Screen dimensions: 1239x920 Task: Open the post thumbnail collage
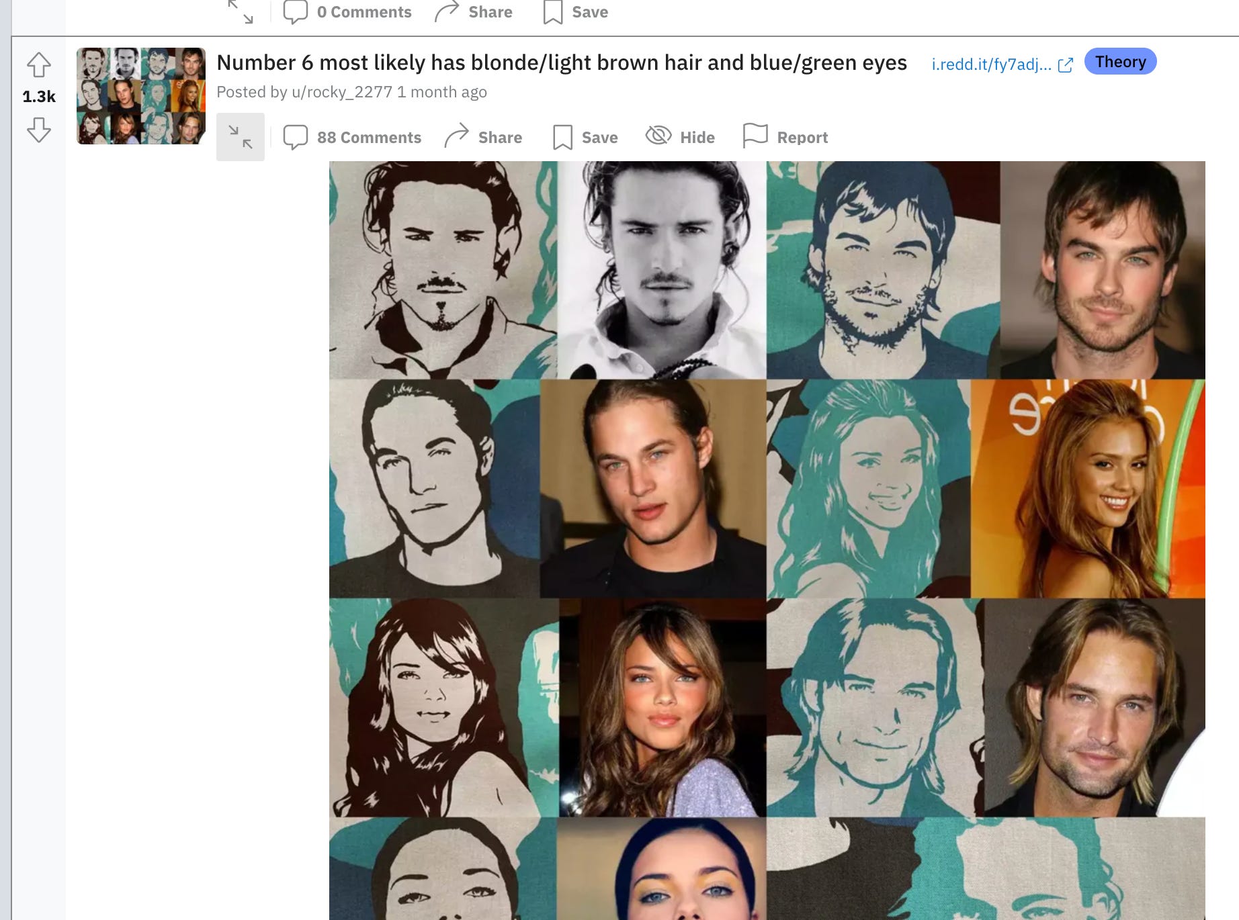click(x=141, y=96)
